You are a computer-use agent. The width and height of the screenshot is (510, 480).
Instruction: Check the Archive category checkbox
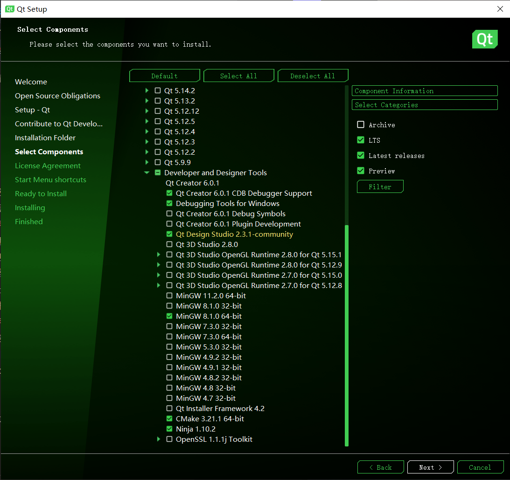(360, 125)
